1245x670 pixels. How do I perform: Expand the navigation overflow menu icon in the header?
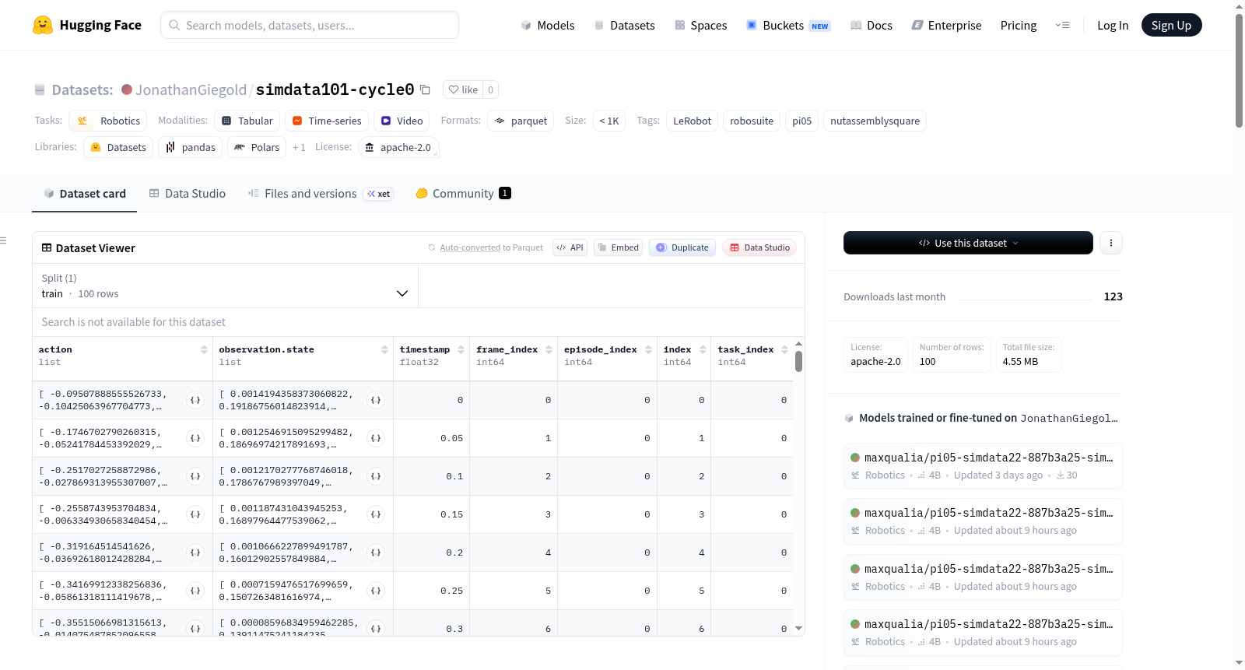[x=1062, y=25]
